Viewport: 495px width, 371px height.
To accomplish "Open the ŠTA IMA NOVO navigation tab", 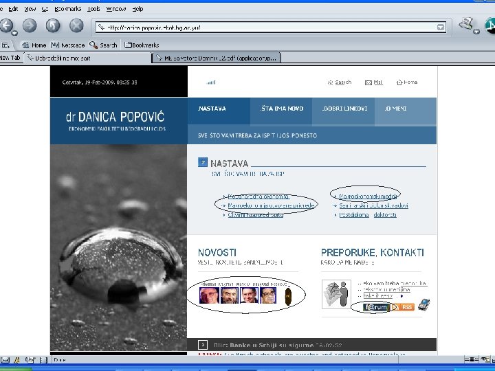I will pyautogui.click(x=281, y=111).
